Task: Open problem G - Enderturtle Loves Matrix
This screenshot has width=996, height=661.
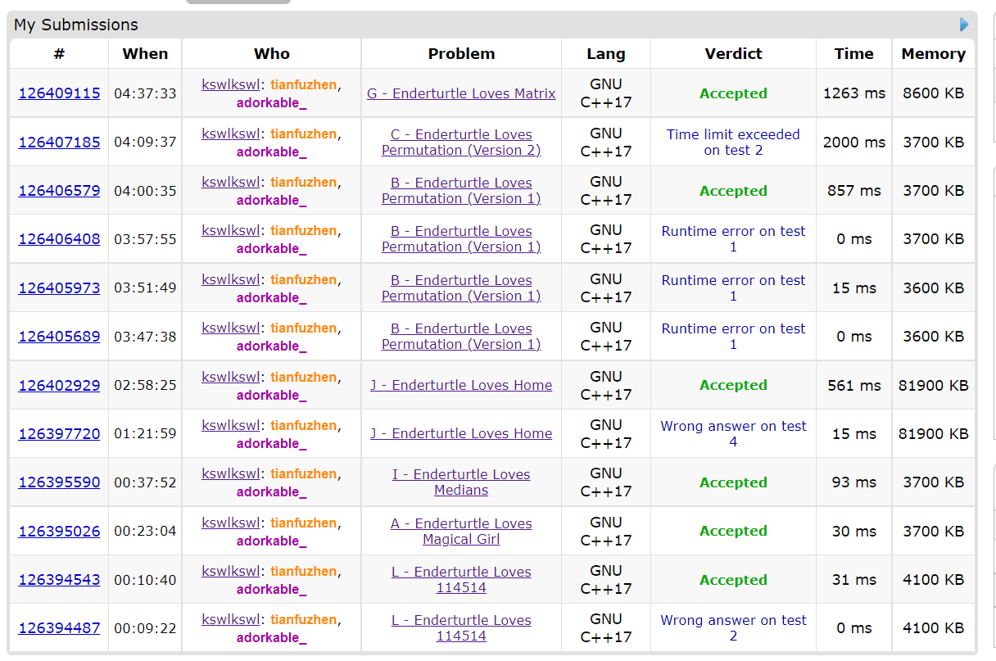Action: (x=461, y=93)
